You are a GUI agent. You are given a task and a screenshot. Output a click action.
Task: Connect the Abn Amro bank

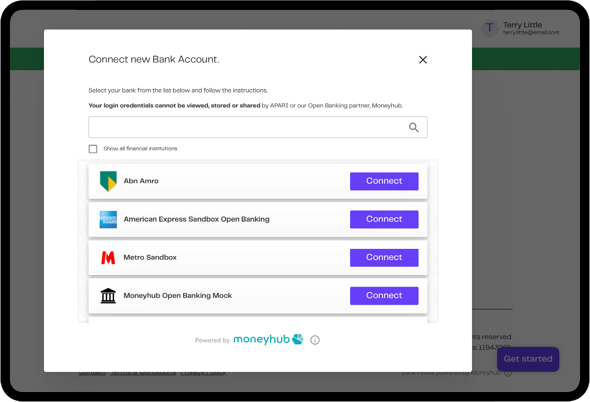384,181
